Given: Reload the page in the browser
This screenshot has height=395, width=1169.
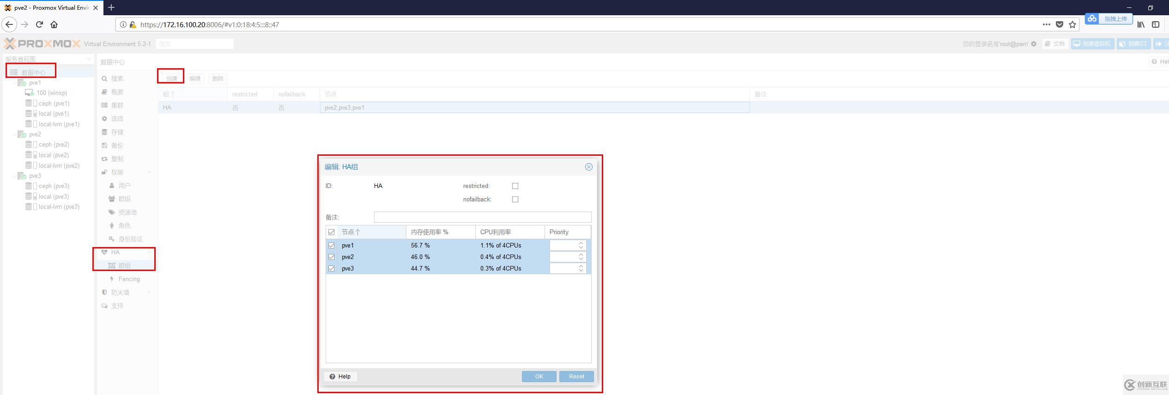Looking at the screenshot, I should [39, 24].
